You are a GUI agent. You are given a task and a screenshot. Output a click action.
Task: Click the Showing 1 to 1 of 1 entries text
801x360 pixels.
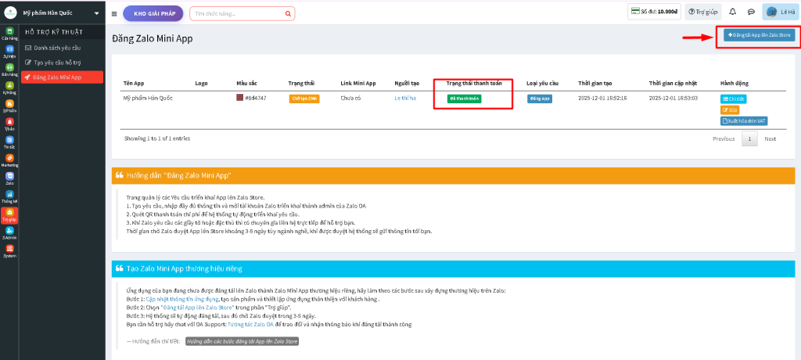tap(156, 139)
